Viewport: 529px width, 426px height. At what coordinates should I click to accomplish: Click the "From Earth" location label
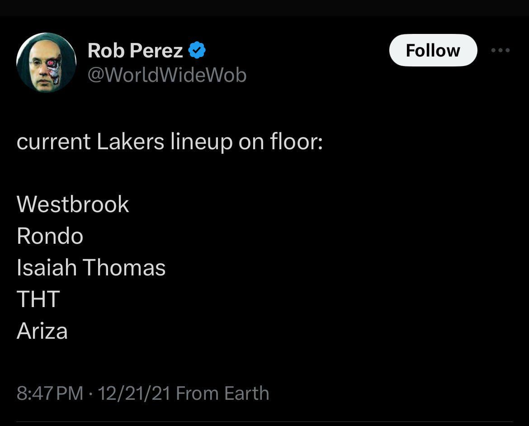coord(222,393)
